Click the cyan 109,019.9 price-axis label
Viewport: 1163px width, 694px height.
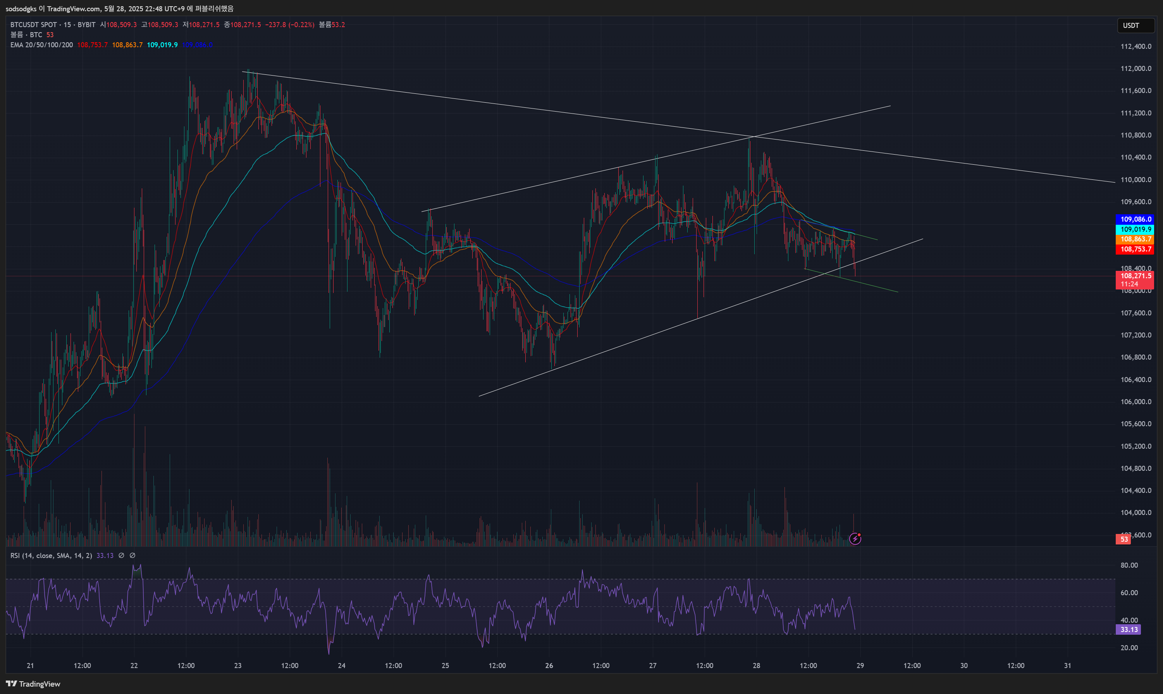point(1134,229)
